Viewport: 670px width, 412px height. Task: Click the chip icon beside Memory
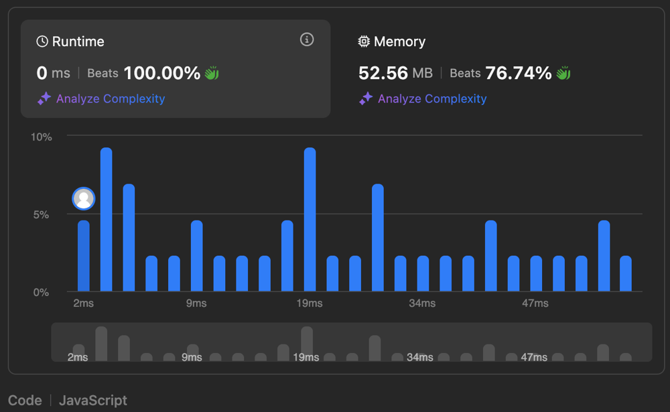tap(364, 42)
